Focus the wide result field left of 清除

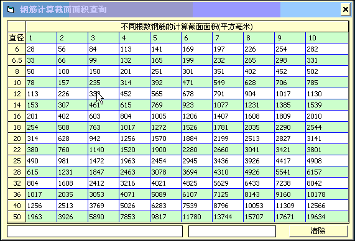click(95, 231)
